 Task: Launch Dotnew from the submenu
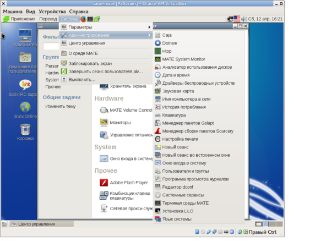(198, 43)
